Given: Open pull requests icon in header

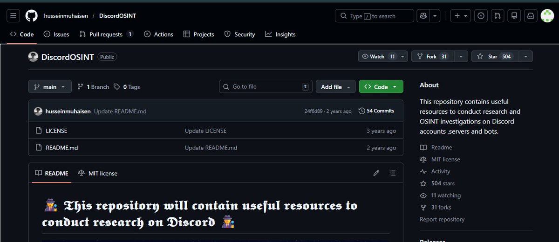Looking at the screenshot, I should (x=498, y=16).
